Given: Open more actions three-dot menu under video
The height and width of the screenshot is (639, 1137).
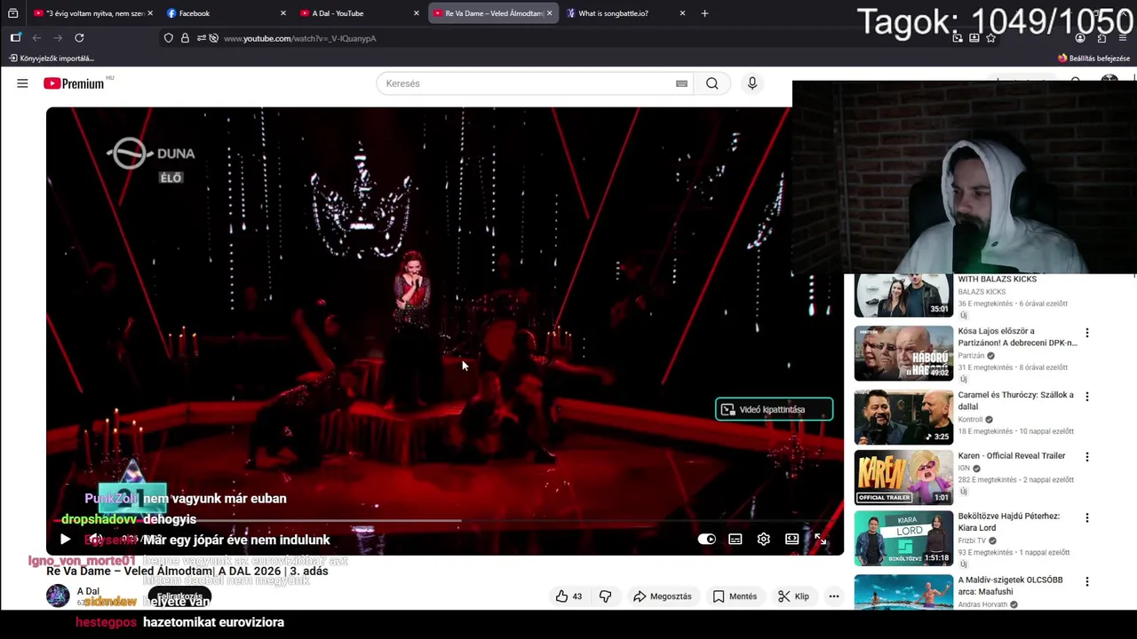Looking at the screenshot, I should click(x=834, y=596).
